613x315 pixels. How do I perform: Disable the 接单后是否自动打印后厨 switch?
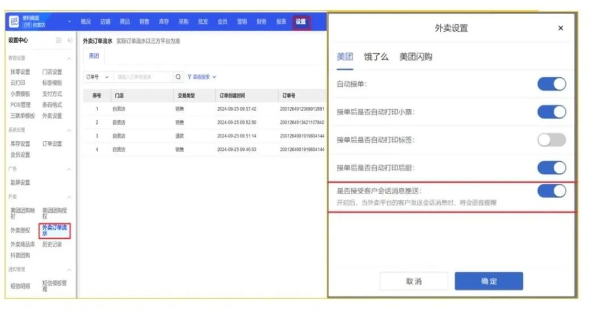pos(551,167)
